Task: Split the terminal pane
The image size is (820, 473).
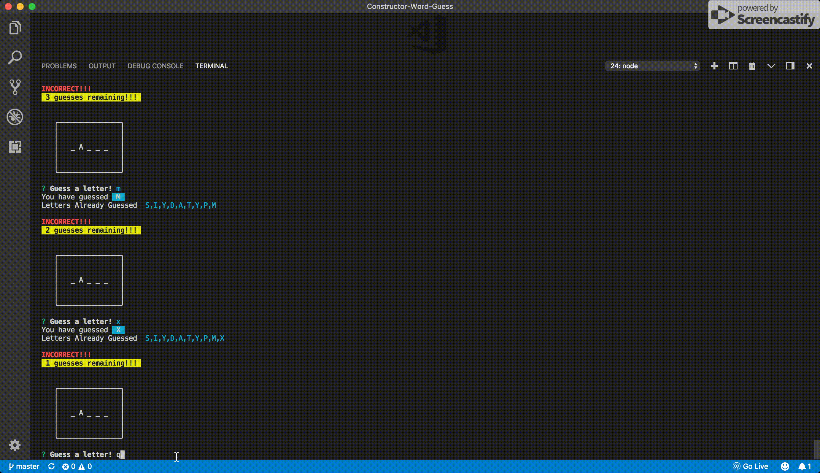Action: coord(733,66)
